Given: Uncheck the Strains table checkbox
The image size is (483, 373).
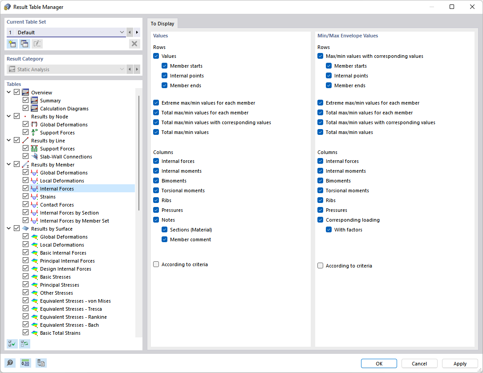Looking at the screenshot, I should [25, 196].
